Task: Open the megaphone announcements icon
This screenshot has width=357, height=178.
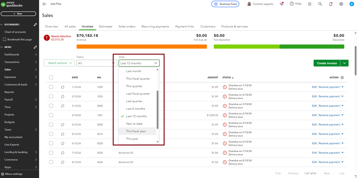Action: coord(282,4)
